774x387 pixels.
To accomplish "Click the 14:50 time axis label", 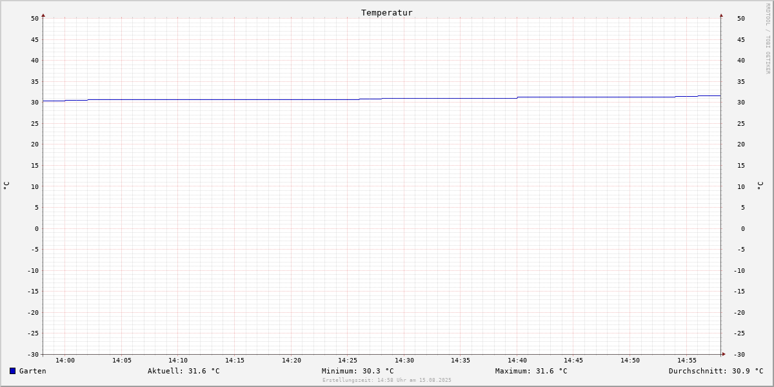I will tap(630, 361).
